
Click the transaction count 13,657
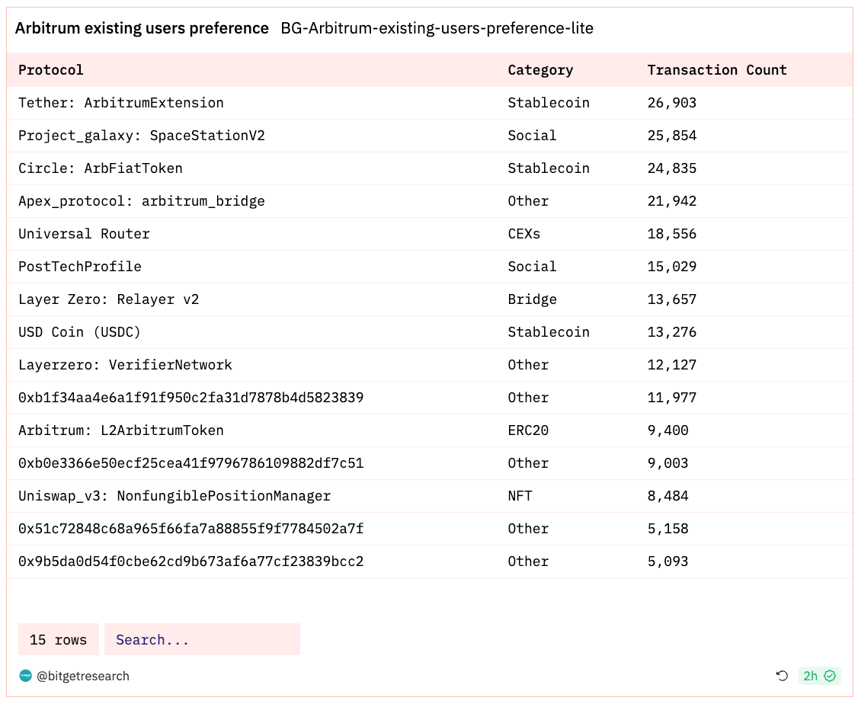pos(672,299)
